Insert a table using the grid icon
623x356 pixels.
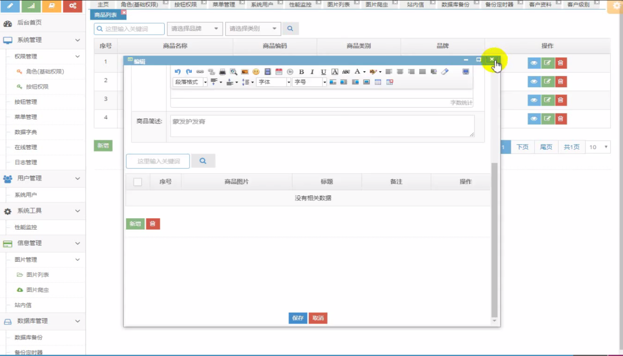pyautogui.click(x=378, y=82)
